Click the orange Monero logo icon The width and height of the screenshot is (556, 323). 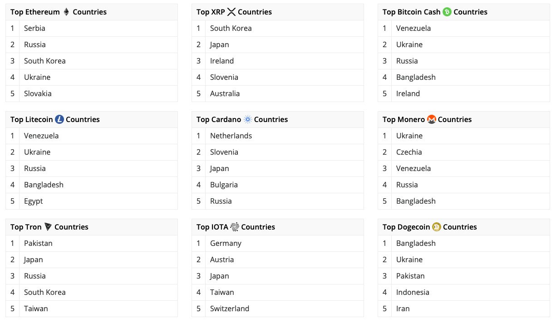pos(432,119)
